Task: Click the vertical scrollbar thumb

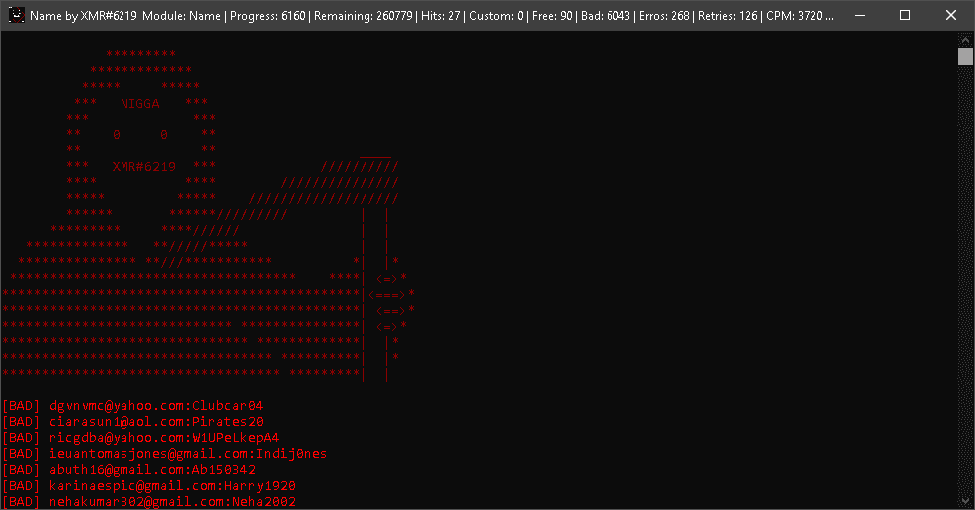Action: (x=965, y=56)
